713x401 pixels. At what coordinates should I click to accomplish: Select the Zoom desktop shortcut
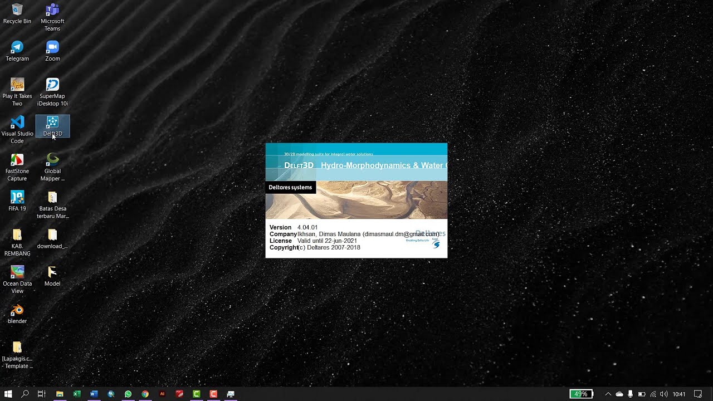52,51
